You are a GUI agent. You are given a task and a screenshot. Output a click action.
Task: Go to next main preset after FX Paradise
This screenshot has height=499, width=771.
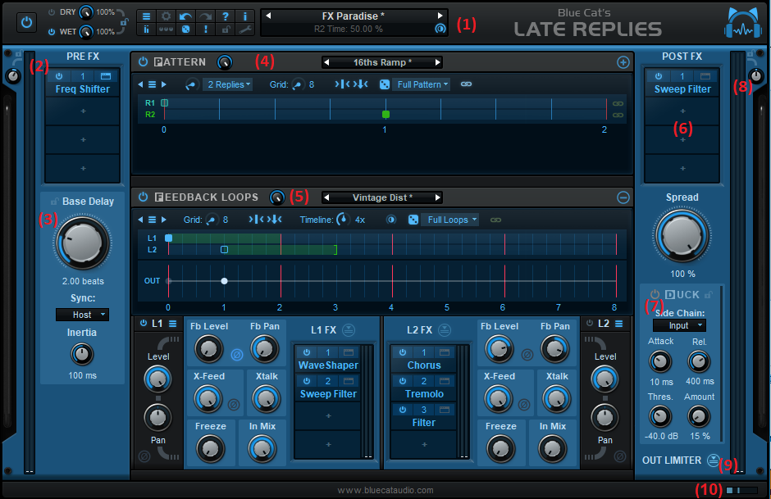440,16
